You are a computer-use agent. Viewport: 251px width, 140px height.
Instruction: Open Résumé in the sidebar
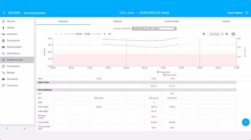pyautogui.click(x=11, y=21)
